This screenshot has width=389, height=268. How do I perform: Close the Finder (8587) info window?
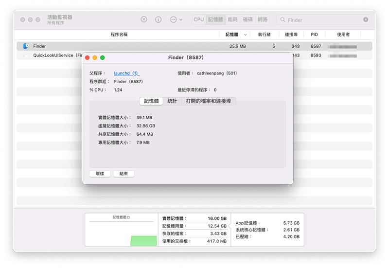click(88, 57)
